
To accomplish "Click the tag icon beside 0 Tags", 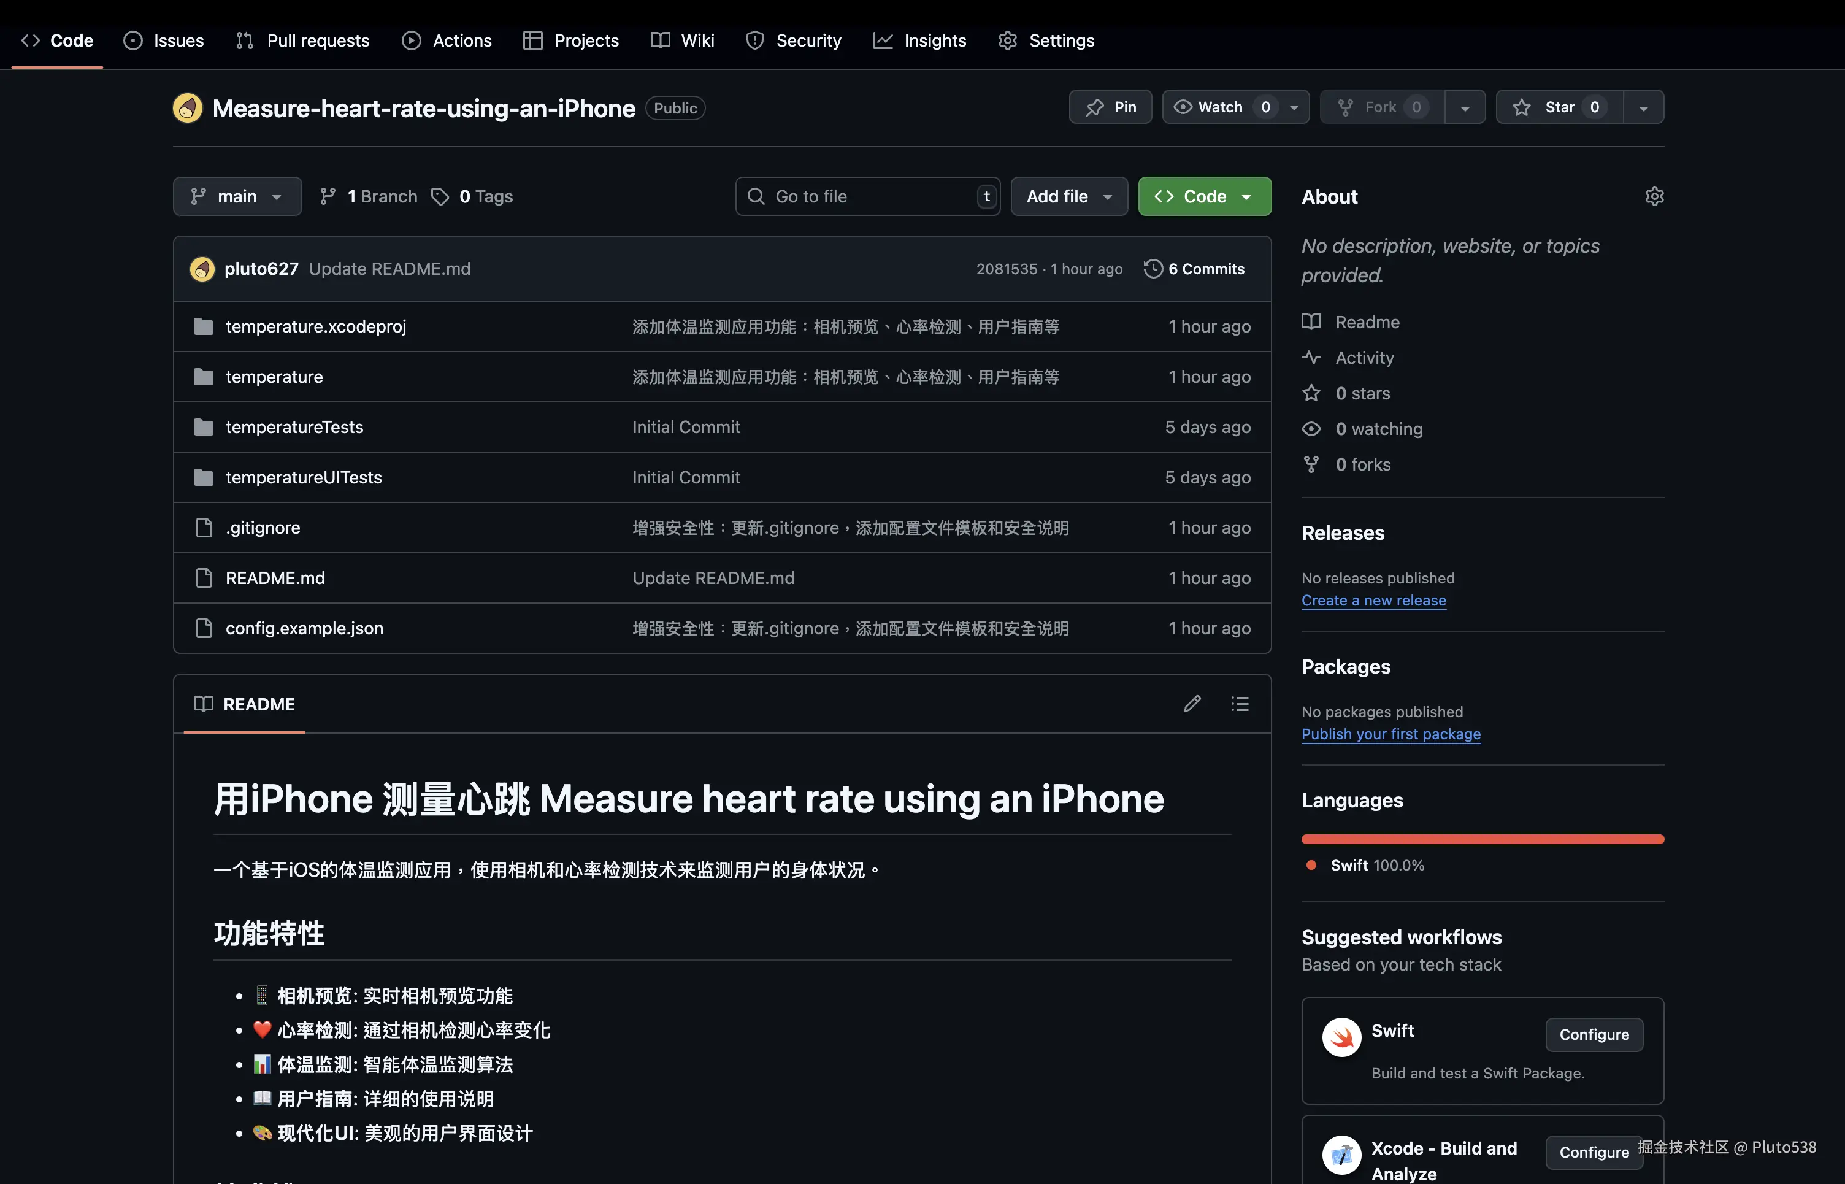I will click(440, 197).
